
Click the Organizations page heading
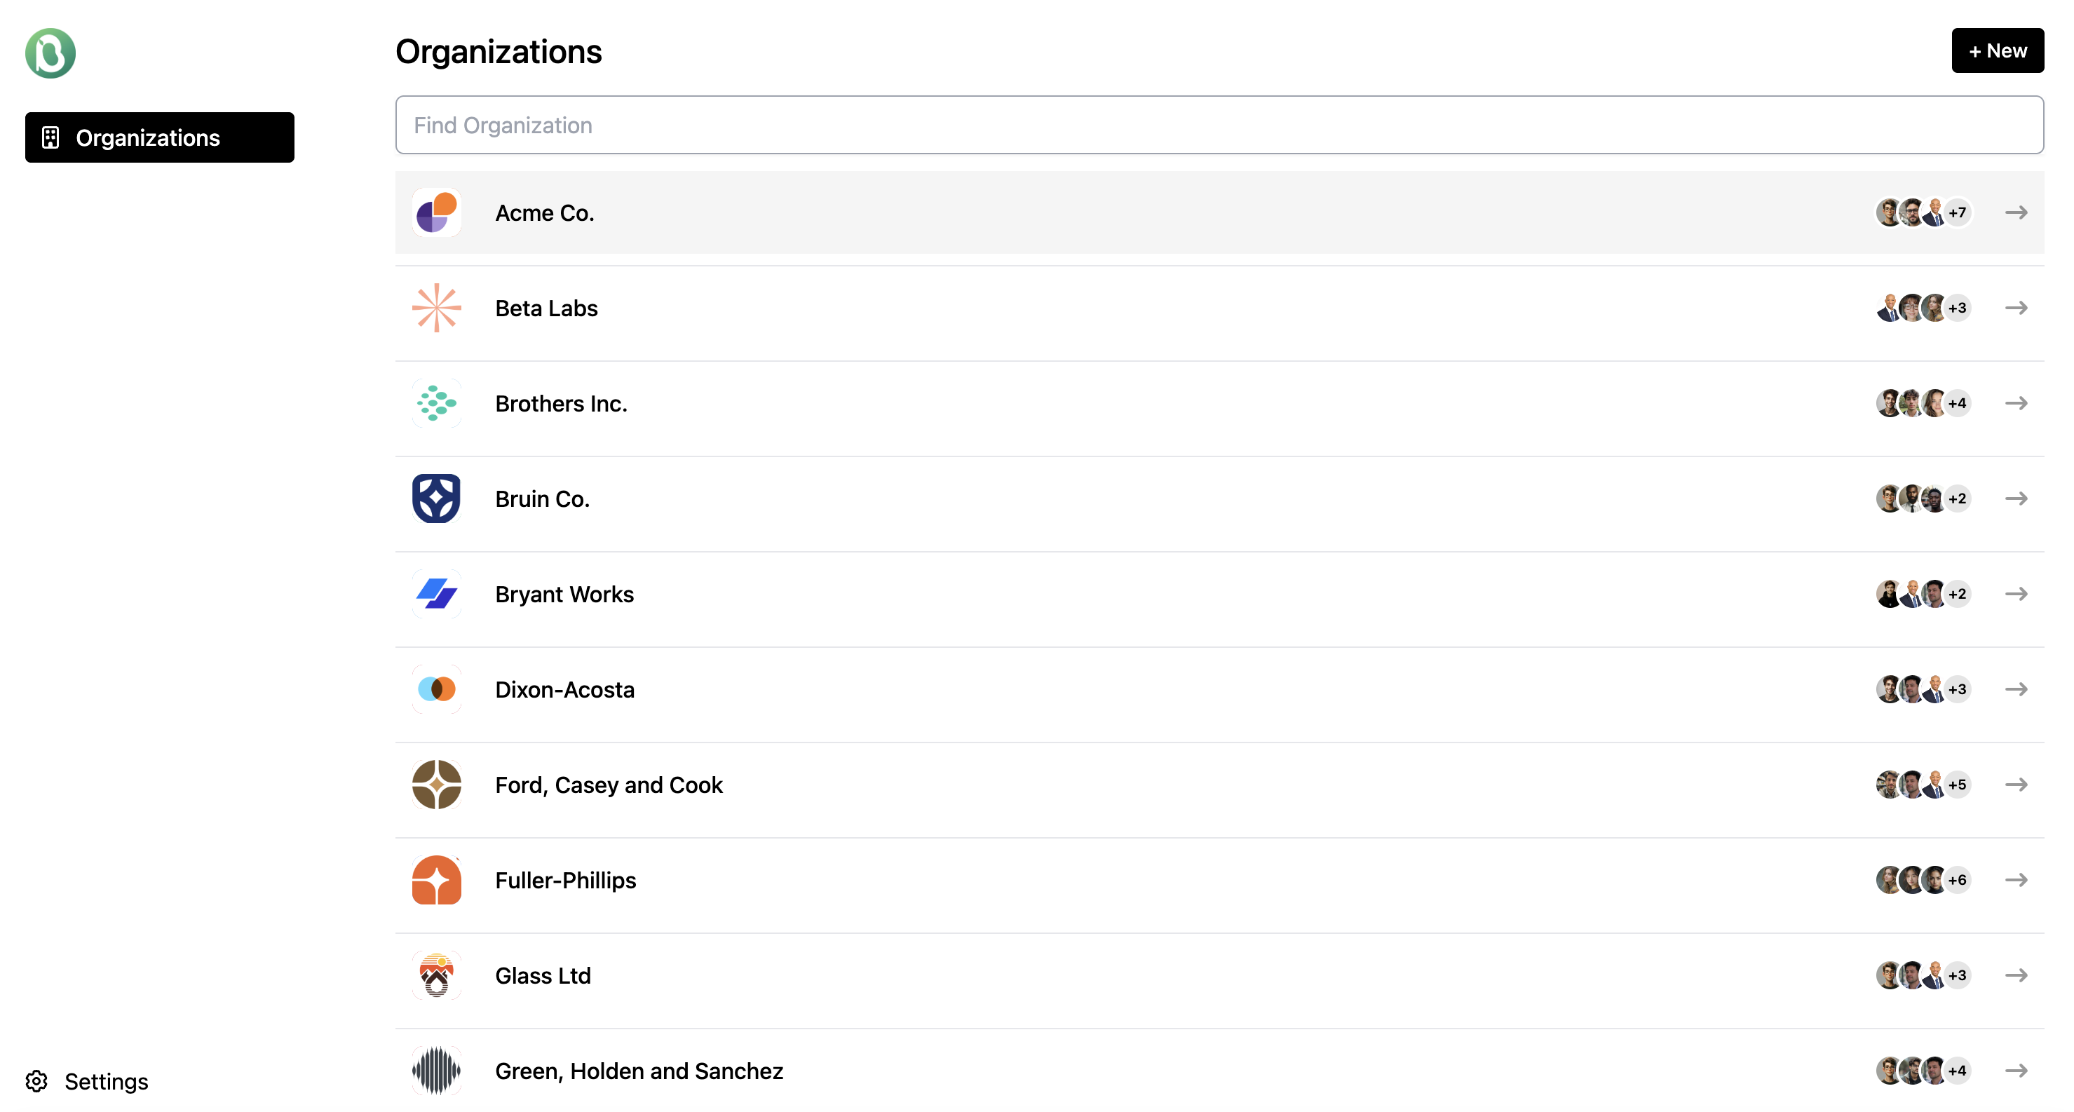pyautogui.click(x=499, y=52)
